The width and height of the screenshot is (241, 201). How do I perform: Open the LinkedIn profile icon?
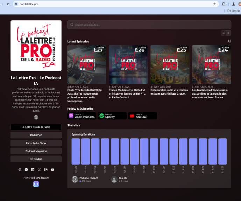[x=33, y=169]
